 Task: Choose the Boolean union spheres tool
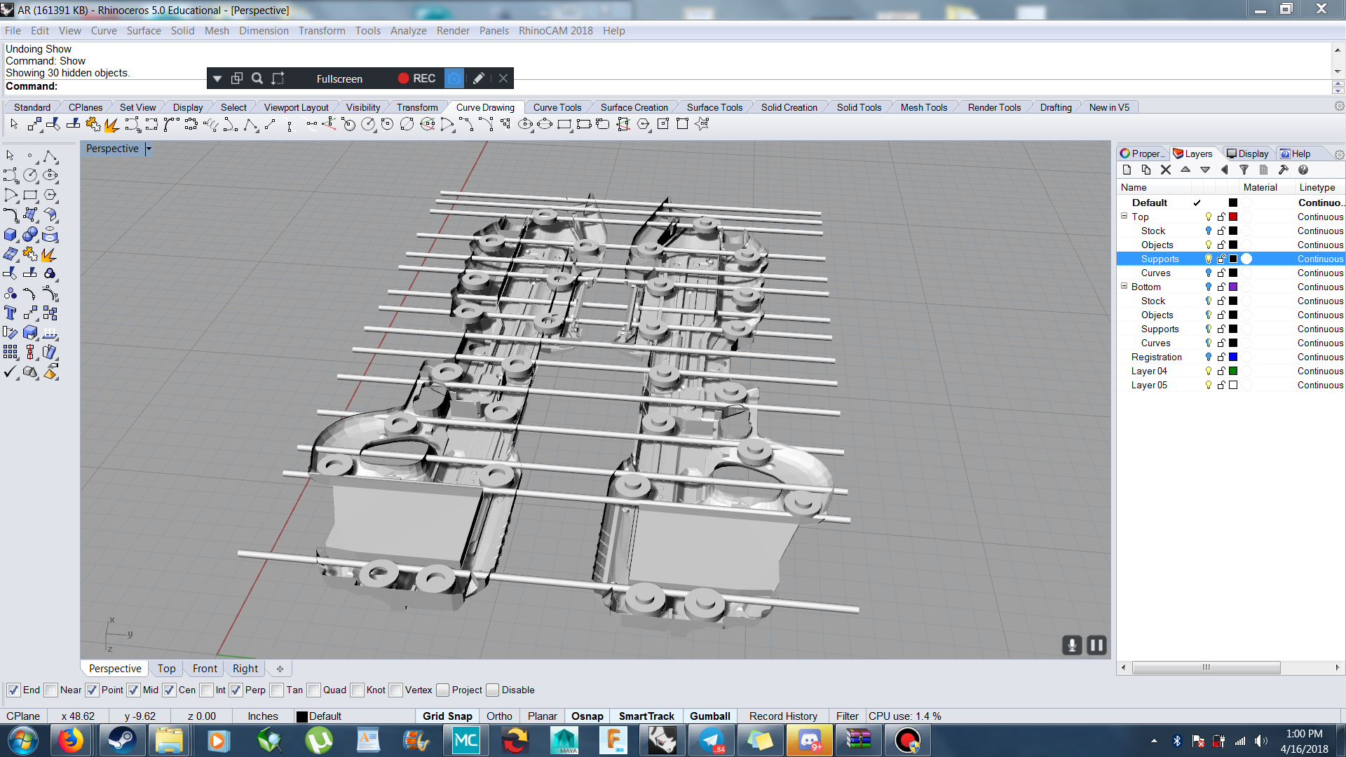click(x=30, y=235)
